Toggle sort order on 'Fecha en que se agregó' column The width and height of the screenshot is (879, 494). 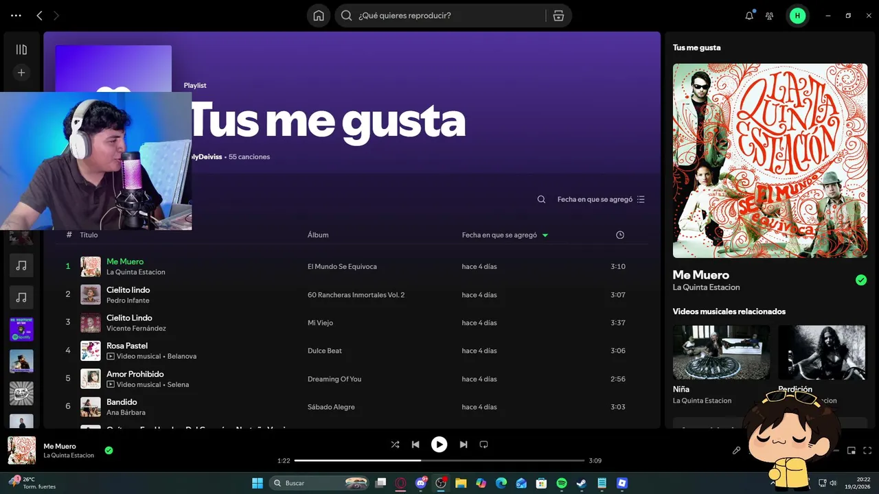click(x=505, y=235)
